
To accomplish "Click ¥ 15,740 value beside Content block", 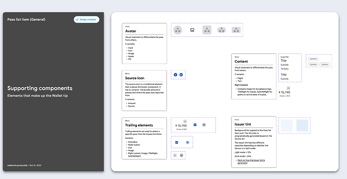I will (285, 92).
